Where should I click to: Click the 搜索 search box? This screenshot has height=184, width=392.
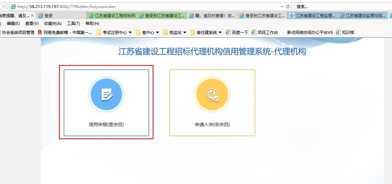click(343, 6)
